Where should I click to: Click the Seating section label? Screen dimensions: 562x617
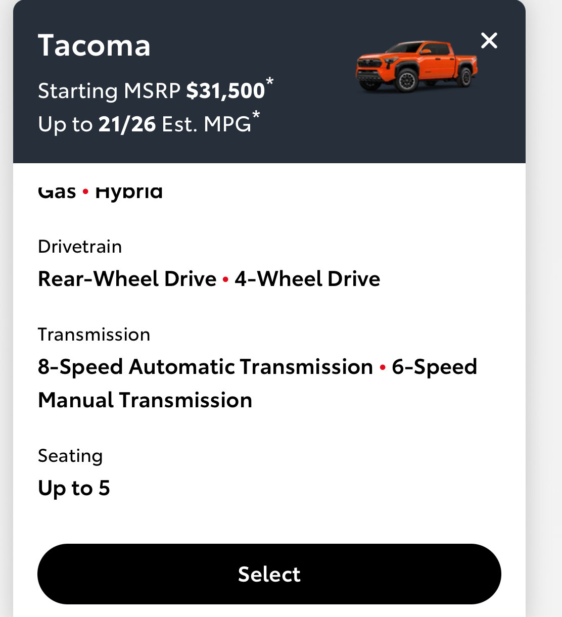click(x=70, y=456)
